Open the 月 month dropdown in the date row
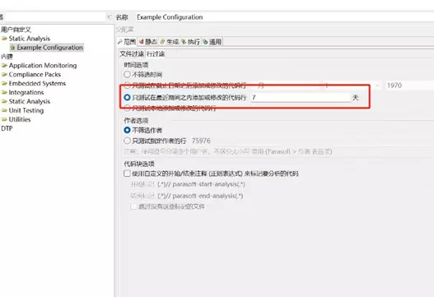The width and height of the screenshot is (434, 297). [x=287, y=86]
